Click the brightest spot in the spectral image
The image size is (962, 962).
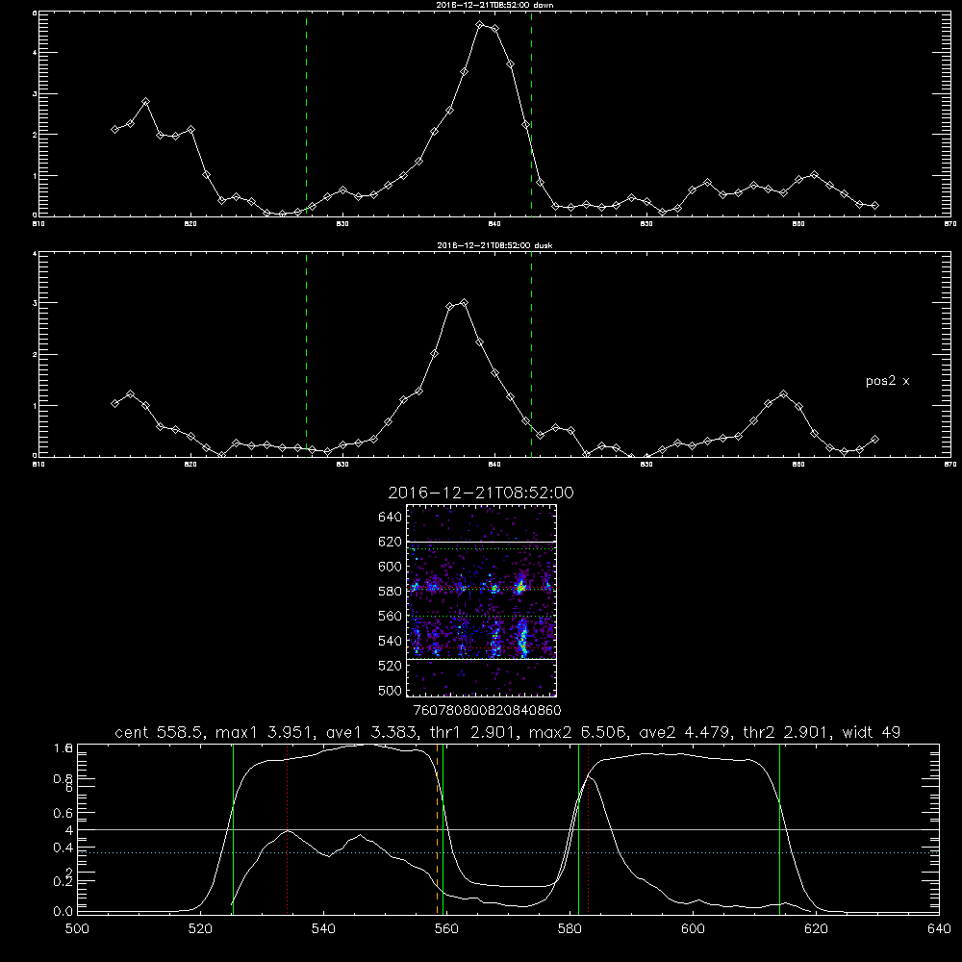tap(520, 589)
